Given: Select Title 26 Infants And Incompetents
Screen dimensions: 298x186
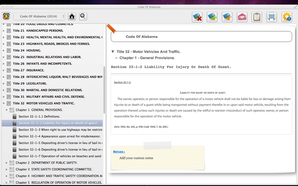Looking at the screenshot, I should click(x=52, y=64).
